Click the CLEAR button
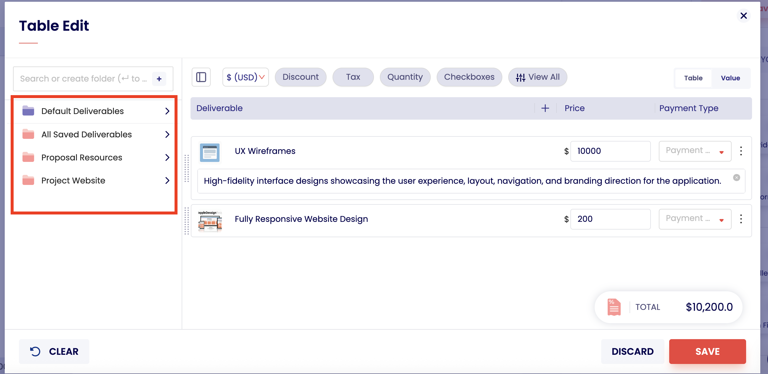Image resolution: width=768 pixels, height=374 pixels. click(x=54, y=351)
